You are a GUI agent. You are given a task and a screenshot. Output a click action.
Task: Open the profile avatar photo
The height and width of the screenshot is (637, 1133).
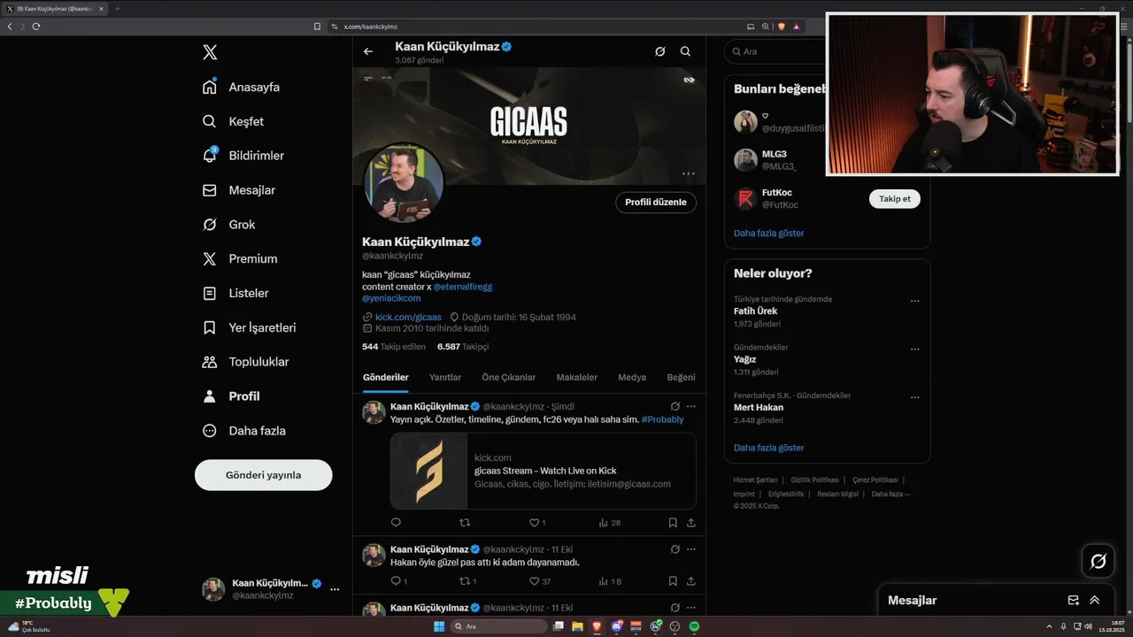pyautogui.click(x=403, y=183)
